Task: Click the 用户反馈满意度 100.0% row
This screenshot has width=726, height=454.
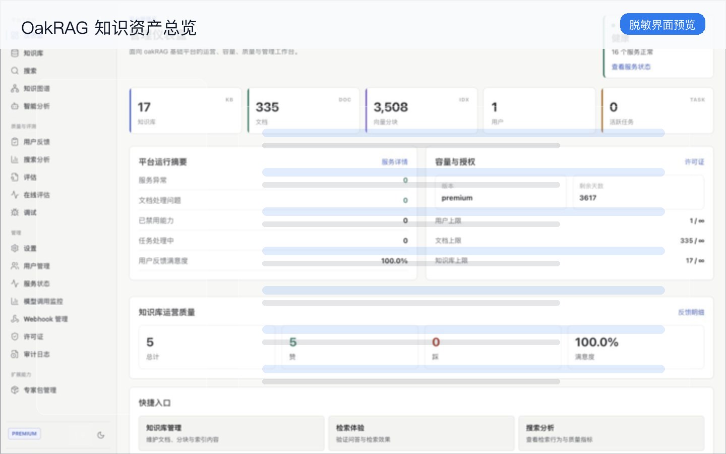Action: [x=273, y=261]
